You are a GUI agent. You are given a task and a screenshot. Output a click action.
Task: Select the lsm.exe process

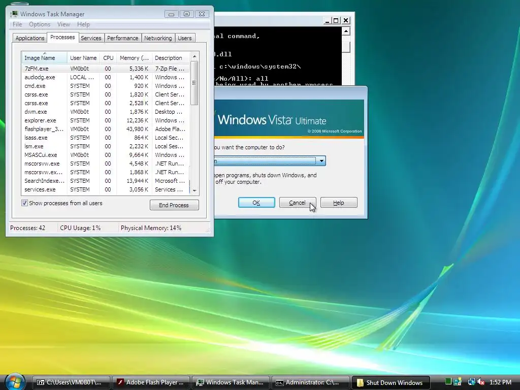click(x=106, y=146)
